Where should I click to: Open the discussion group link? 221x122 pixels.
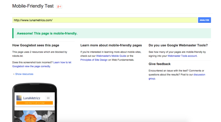pyautogui.click(x=177, y=77)
